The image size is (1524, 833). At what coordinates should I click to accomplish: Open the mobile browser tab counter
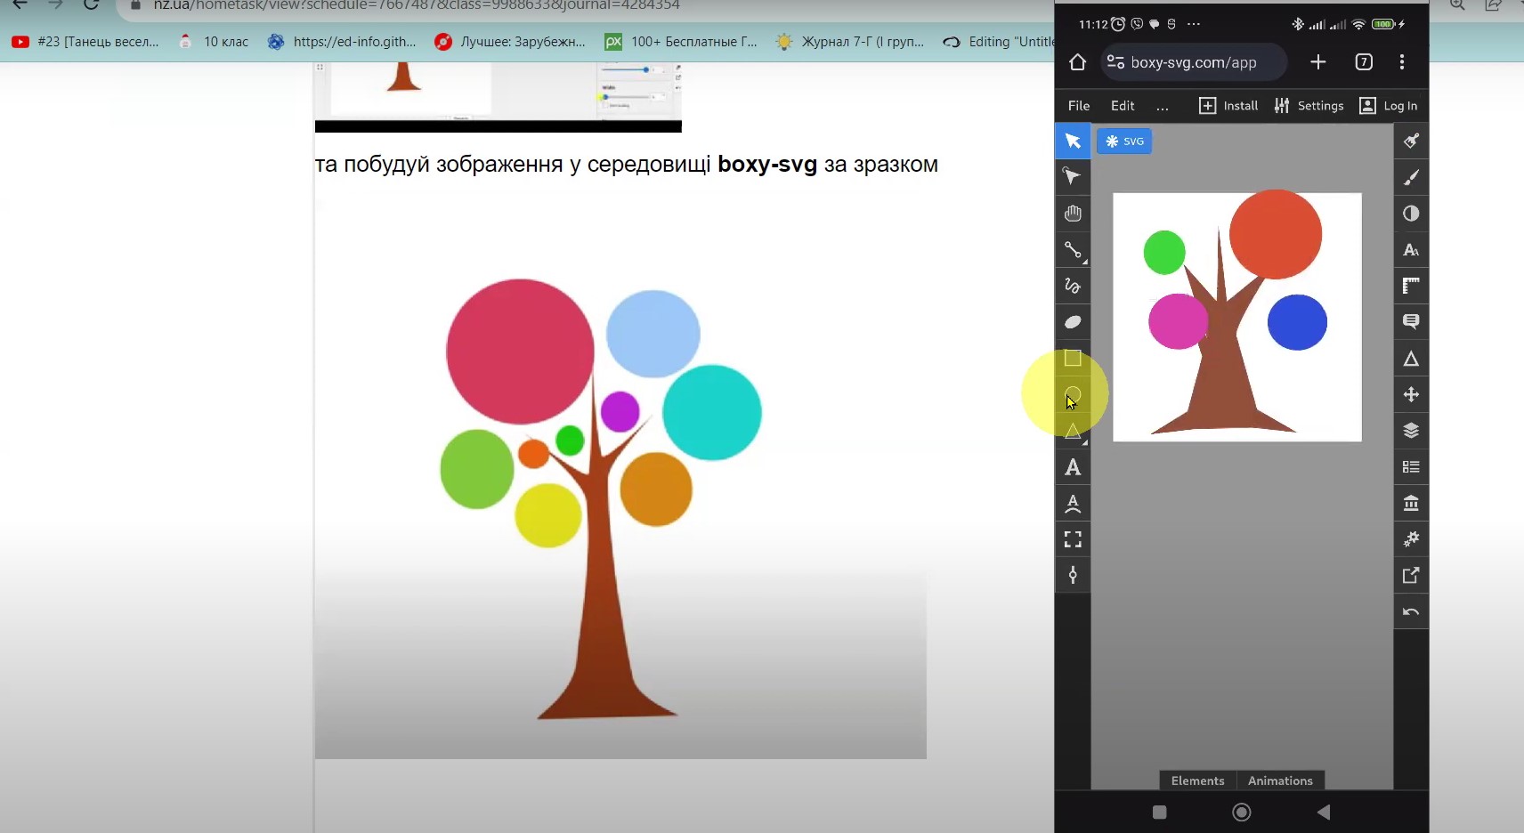point(1364,62)
